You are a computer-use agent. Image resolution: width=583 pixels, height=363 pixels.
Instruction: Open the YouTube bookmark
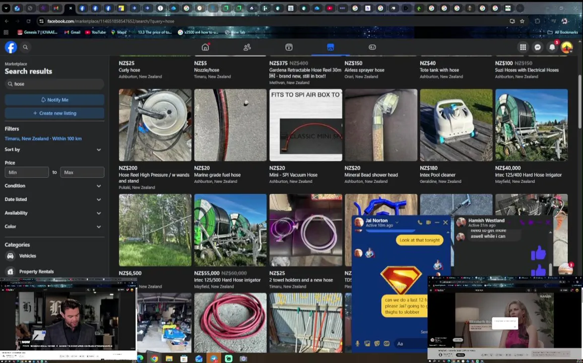[96, 32]
